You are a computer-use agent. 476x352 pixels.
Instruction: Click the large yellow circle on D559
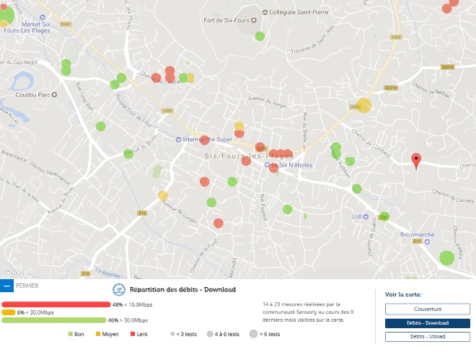(x=364, y=106)
